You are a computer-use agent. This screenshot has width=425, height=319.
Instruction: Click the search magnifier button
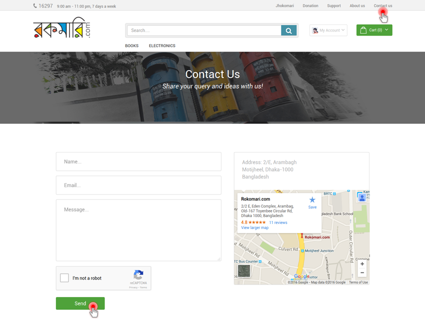(288, 30)
